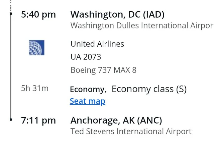Screen dimensions: 214x148
Task: Click Washington Dulles International Airport text
Action: tap(142, 25)
